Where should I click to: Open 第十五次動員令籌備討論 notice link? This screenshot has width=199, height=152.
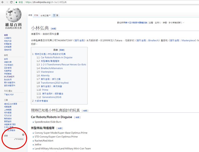pyautogui.click(x=136, y=23)
